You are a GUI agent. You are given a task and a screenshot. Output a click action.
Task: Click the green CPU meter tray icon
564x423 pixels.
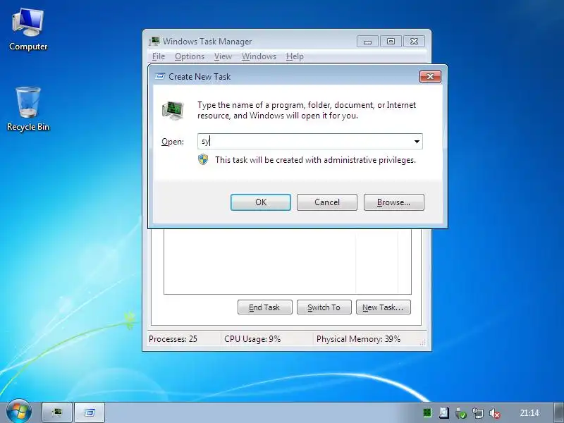tap(427, 412)
